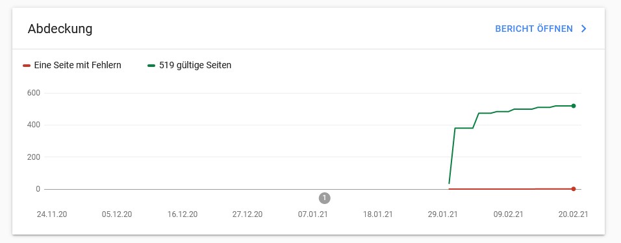Click the red endpoint dot on the chart
This screenshot has height=243, width=621.
pos(573,189)
